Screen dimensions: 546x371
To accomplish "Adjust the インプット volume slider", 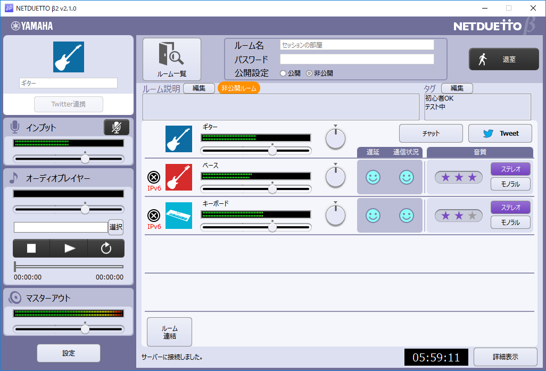I will 69,159.
